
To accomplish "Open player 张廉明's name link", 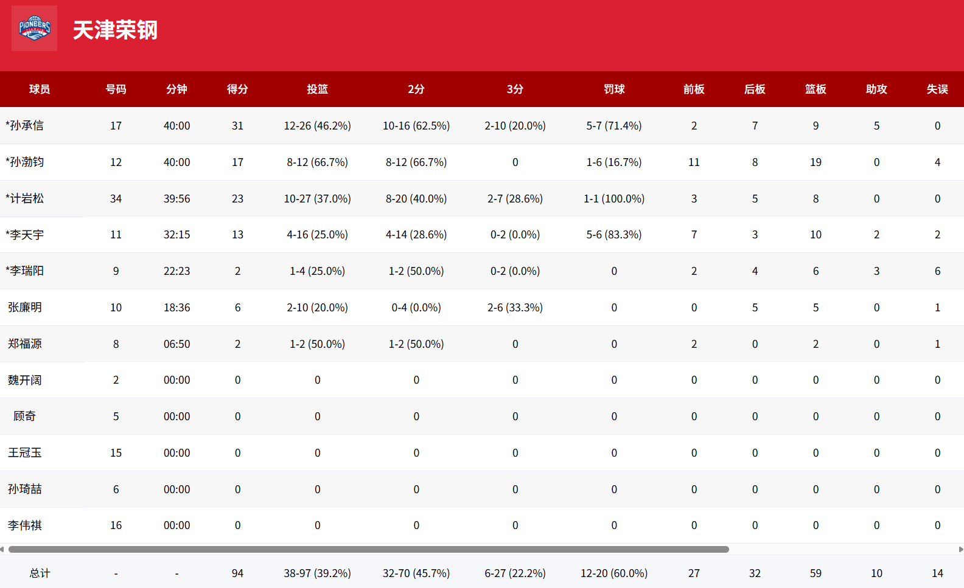I will (25, 308).
